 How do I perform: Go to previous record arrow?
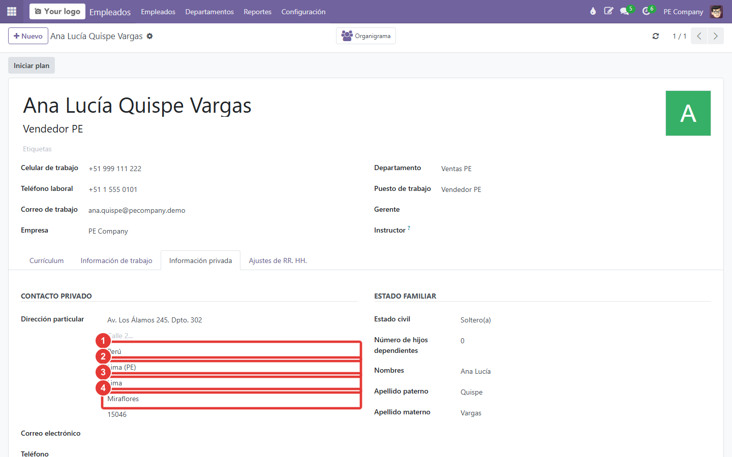pyautogui.click(x=699, y=36)
